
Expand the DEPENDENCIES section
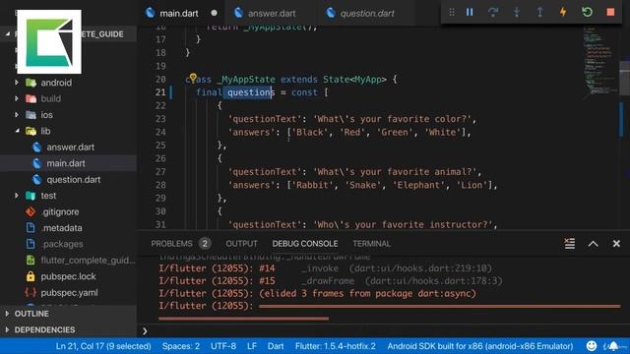point(44,329)
